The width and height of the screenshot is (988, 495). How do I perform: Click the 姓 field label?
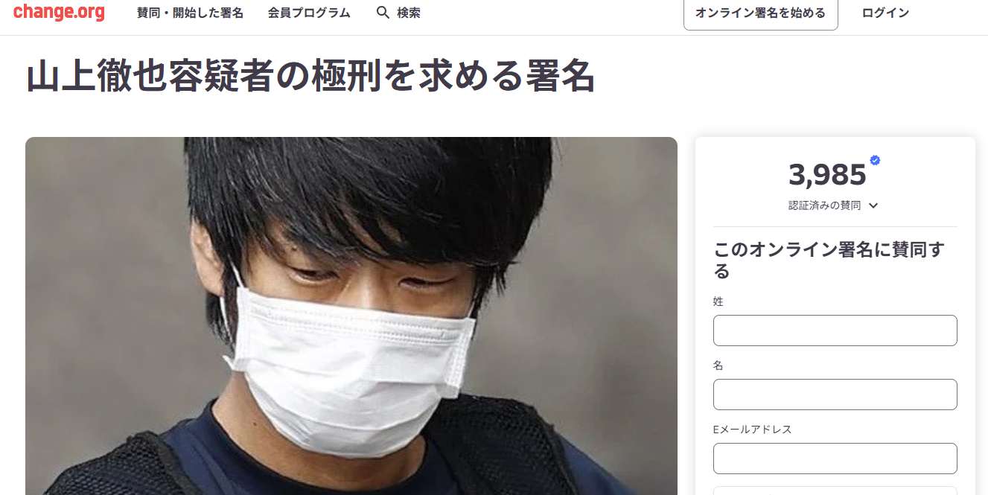[x=718, y=301]
